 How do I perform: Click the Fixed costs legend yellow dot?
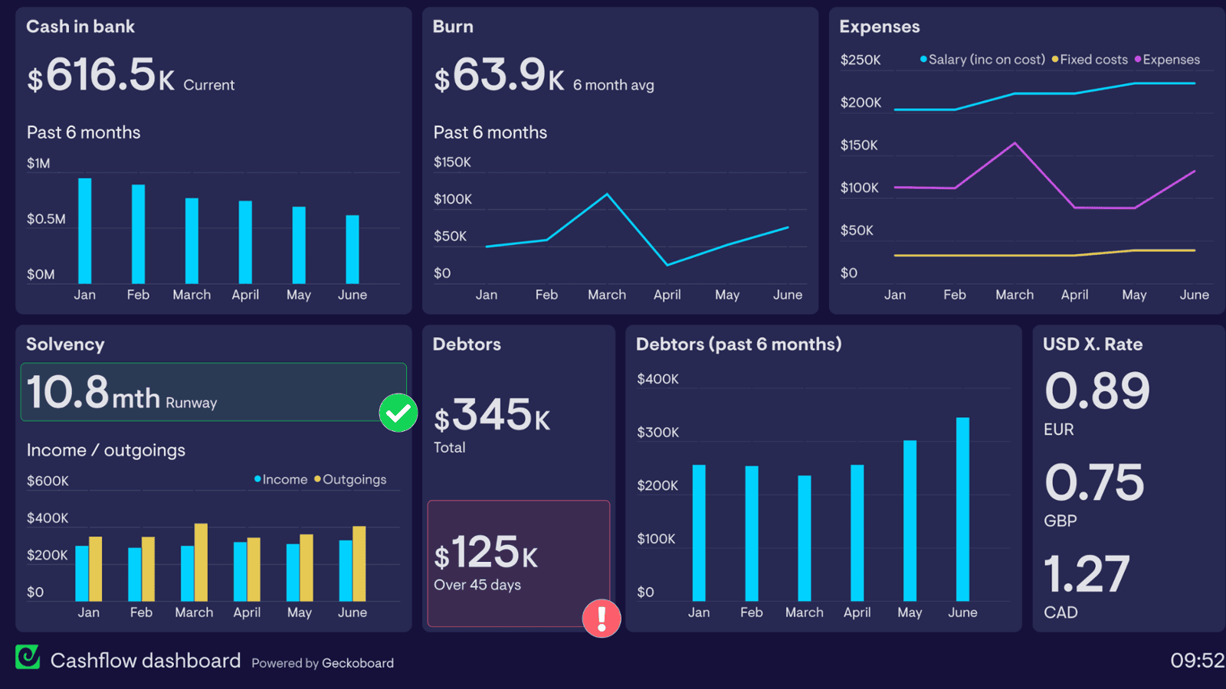1055,59
